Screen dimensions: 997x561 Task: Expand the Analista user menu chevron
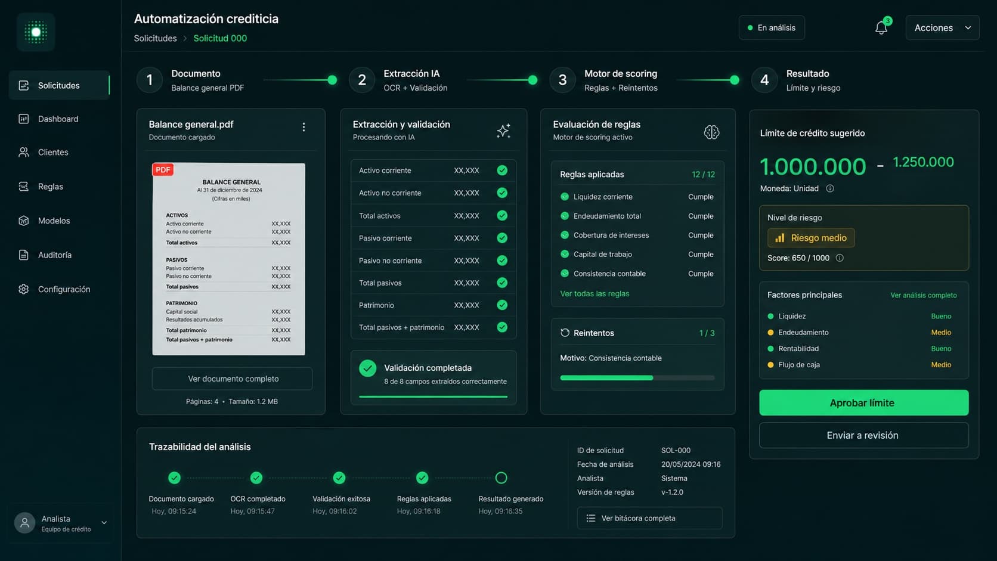pos(104,523)
